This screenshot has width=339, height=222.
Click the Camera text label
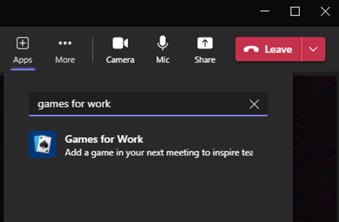(x=120, y=60)
